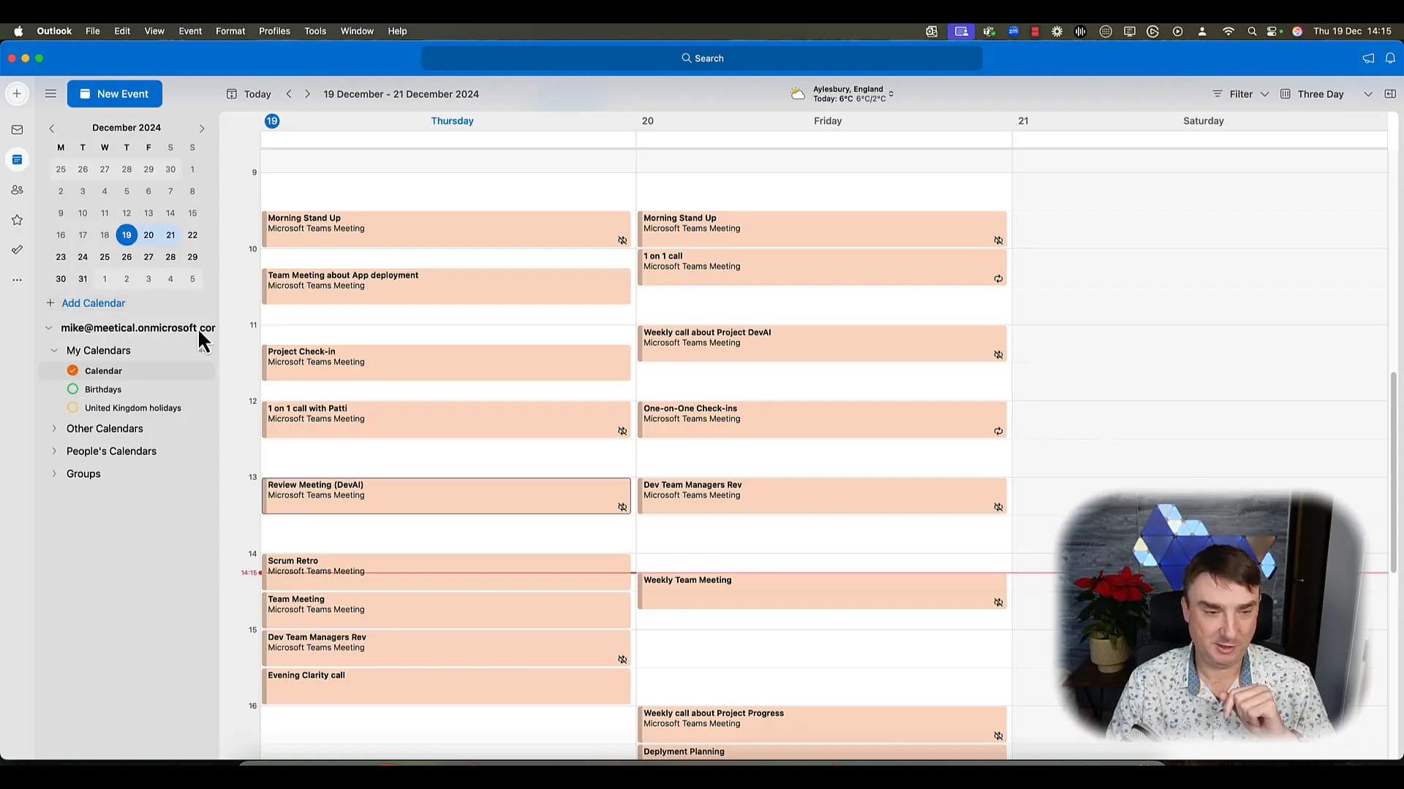The width and height of the screenshot is (1404, 789).
Task: Click recurring icon on 1 on 1 call
Action: 998,279
